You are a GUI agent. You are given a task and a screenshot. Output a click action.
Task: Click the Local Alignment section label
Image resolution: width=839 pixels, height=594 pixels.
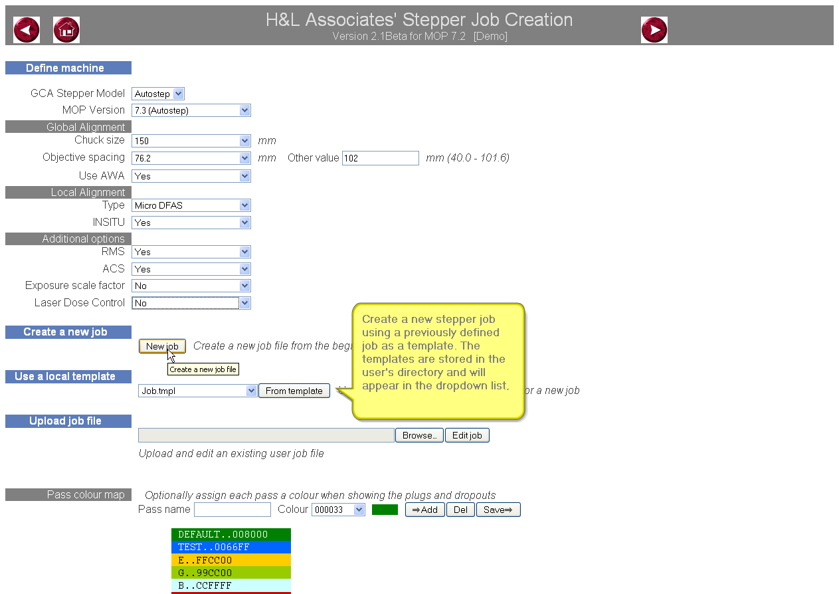pos(68,192)
